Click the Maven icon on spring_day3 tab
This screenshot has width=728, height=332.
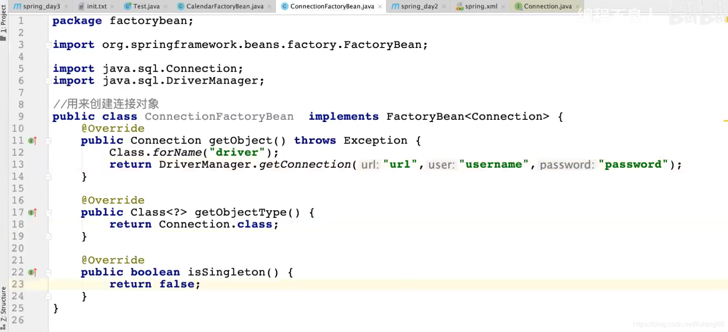17,6
